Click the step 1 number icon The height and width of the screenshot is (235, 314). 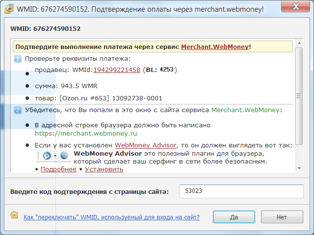tap(18, 59)
